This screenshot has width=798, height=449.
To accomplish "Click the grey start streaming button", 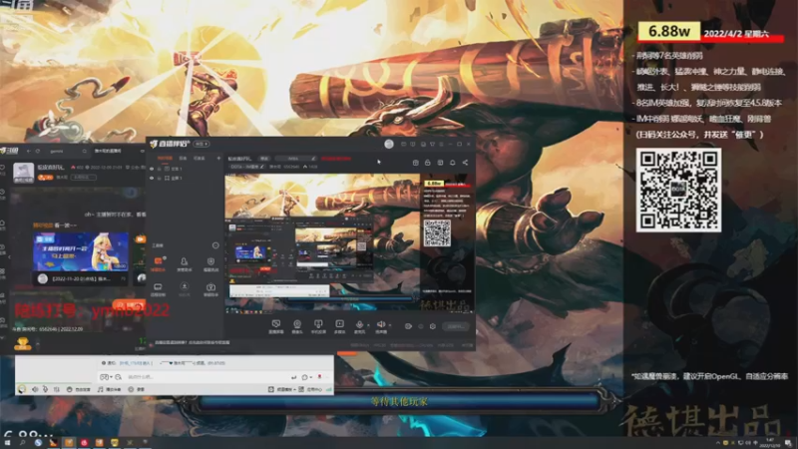I will point(456,326).
